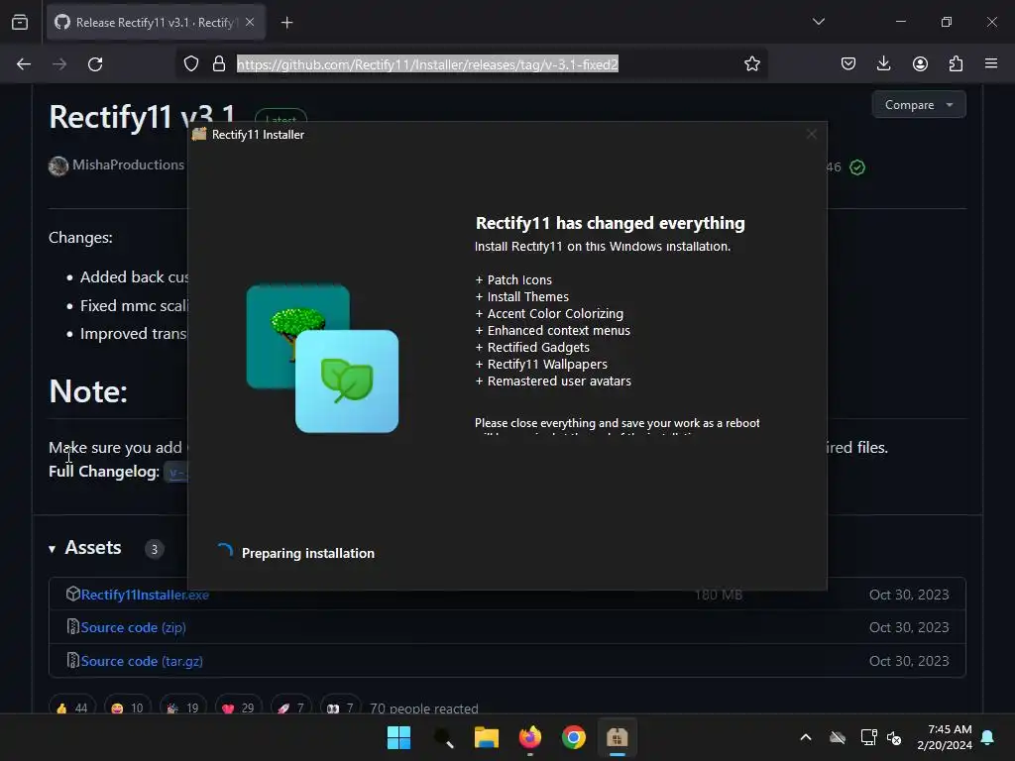Open a new browser tab
The height and width of the screenshot is (761, 1015).
(x=287, y=23)
